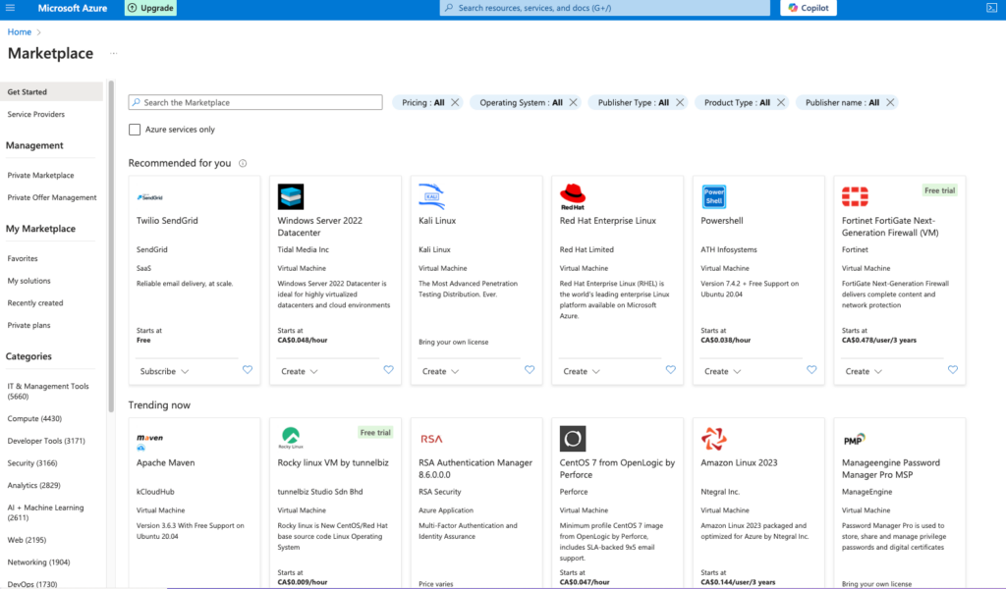Remove the Product Type filter X
Screen dimensions: 1006x589
(x=781, y=102)
